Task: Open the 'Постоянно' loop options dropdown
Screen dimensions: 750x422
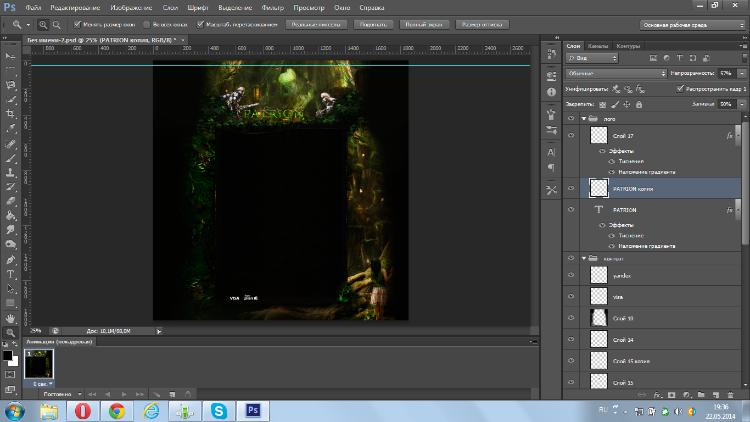Action: point(61,395)
